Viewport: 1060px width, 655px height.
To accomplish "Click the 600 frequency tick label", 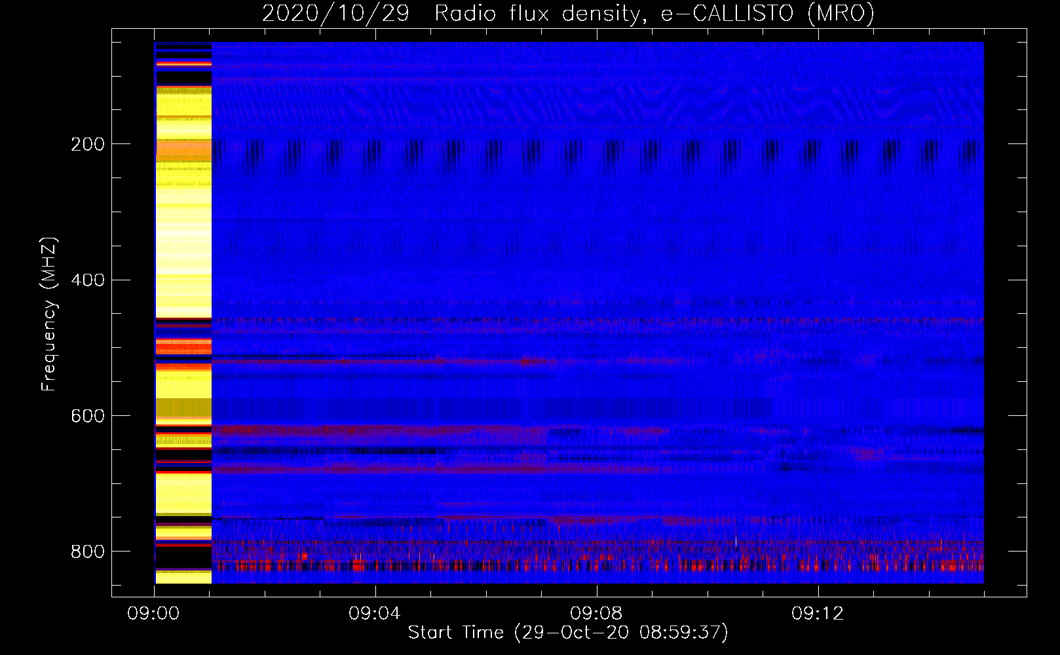I will tap(88, 416).
